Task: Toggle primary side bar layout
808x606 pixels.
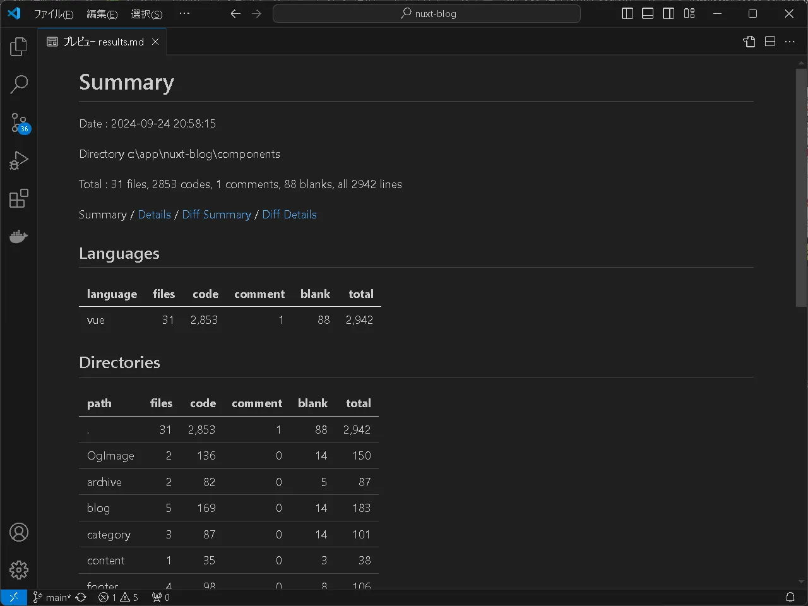Action: (x=627, y=13)
